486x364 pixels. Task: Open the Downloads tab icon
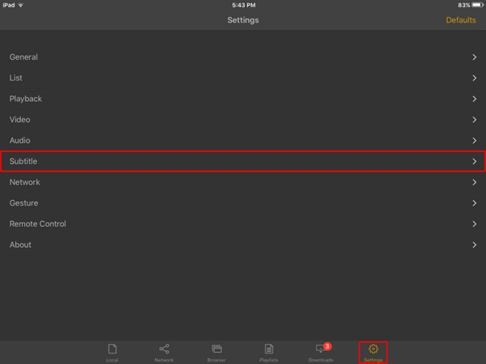pos(320,349)
